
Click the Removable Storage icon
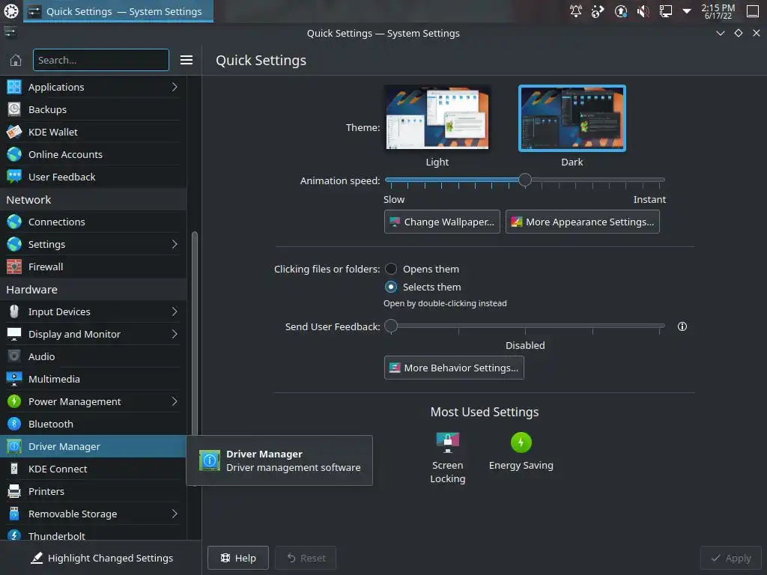[x=14, y=514]
